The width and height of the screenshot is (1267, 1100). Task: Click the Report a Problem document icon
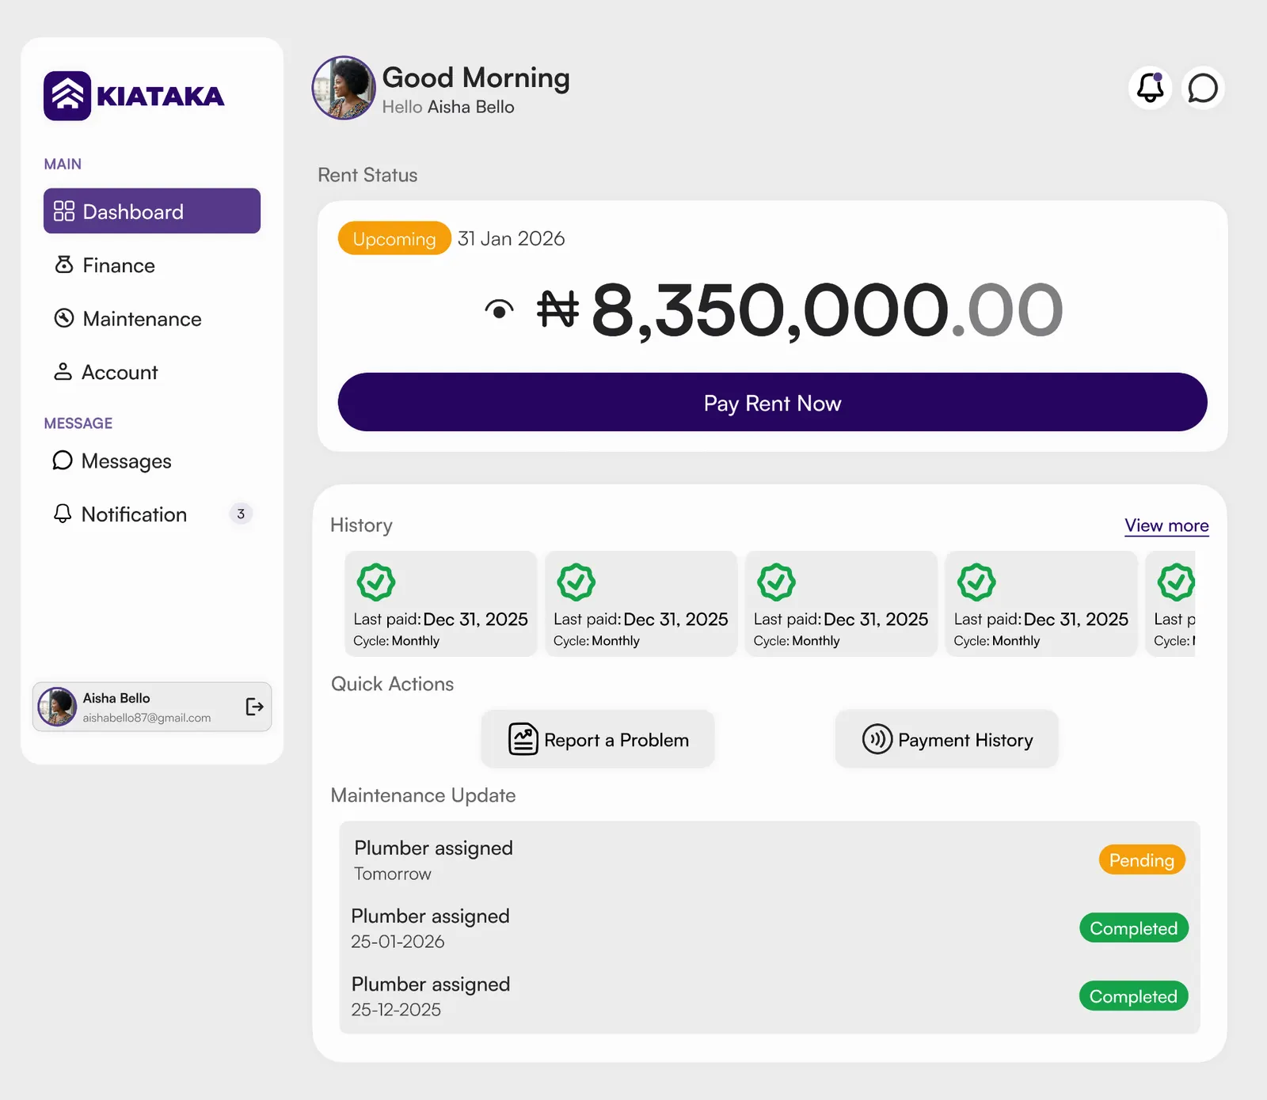pos(523,739)
